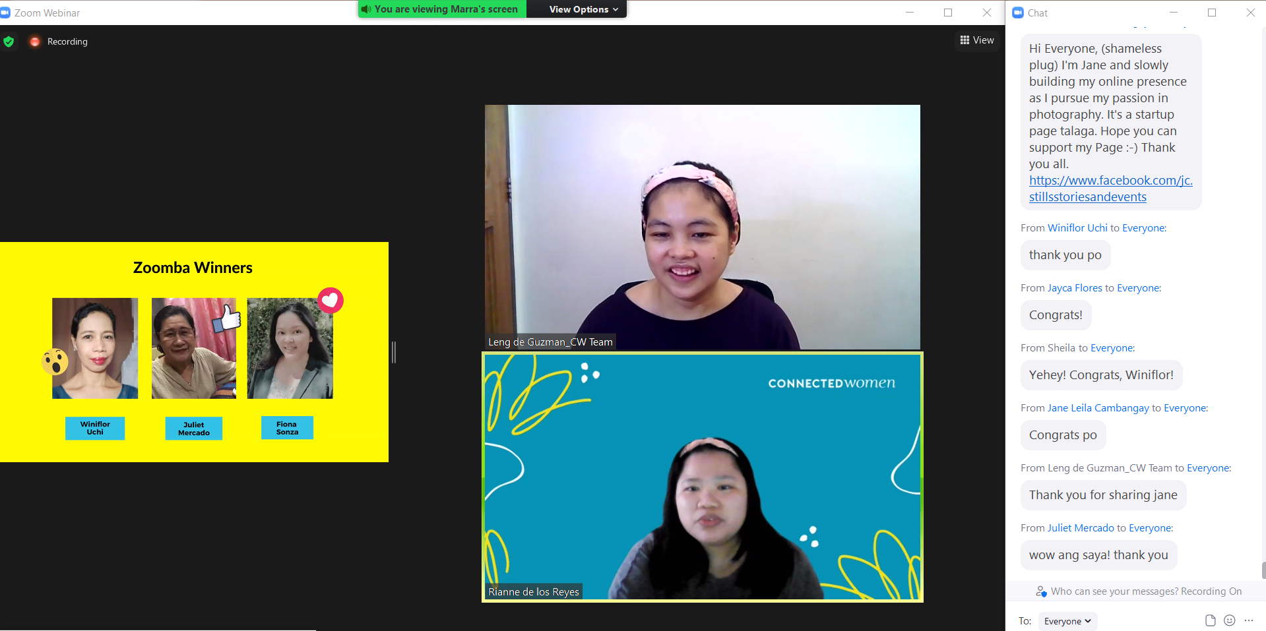This screenshot has width=1266, height=631.
Task: Open the Everyone recipient dropdown
Action: (1067, 621)
